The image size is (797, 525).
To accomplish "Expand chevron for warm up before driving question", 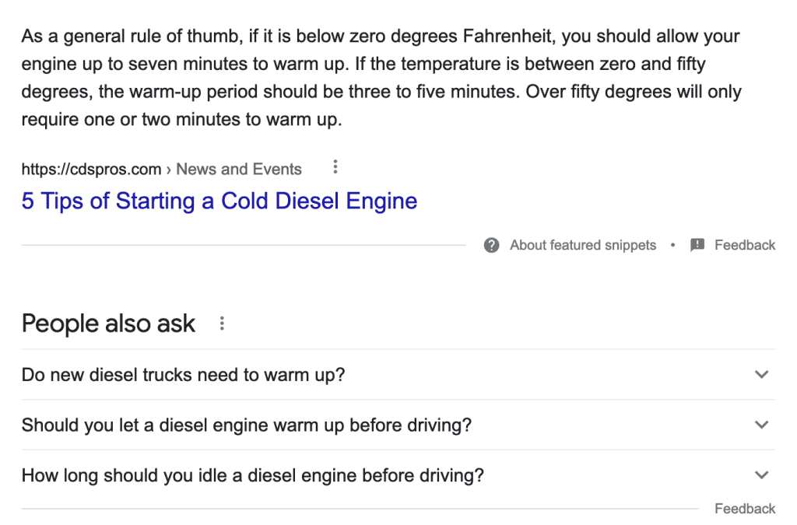I will pos(761,425).
